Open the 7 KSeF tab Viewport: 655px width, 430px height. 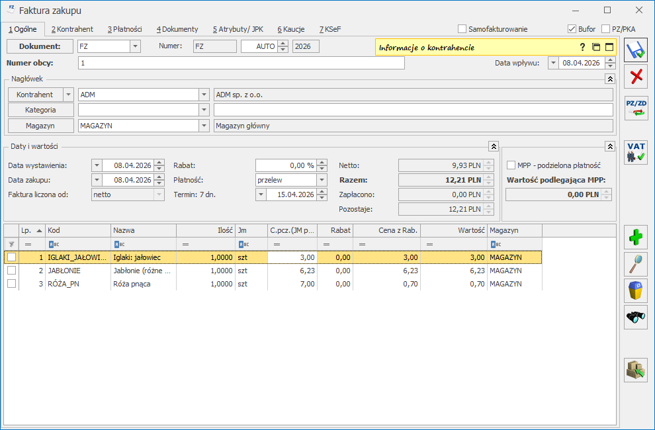coord(330,29)
